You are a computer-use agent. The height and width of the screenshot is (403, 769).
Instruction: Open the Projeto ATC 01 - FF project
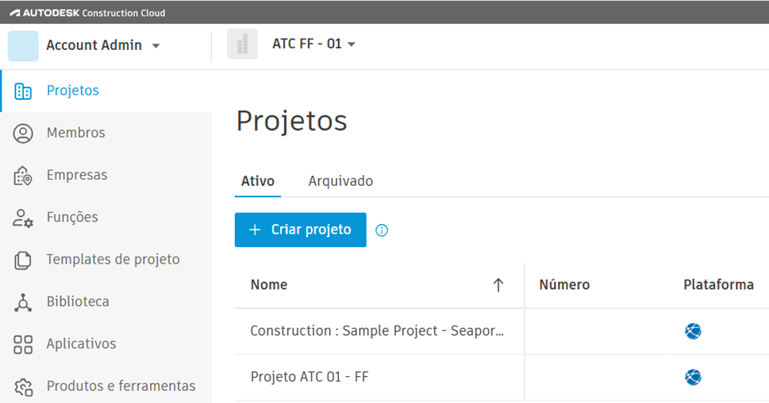coord(310,377)
